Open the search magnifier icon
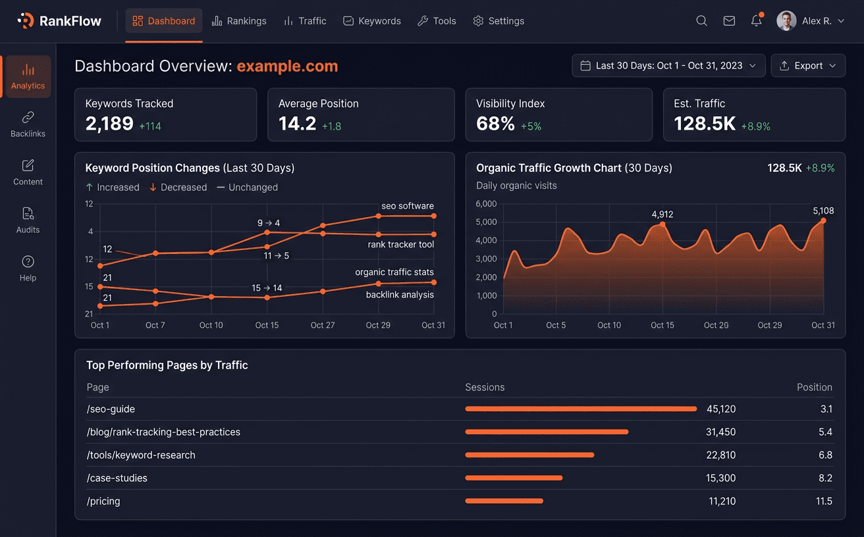The image size is (864, 537). [702, 21]
